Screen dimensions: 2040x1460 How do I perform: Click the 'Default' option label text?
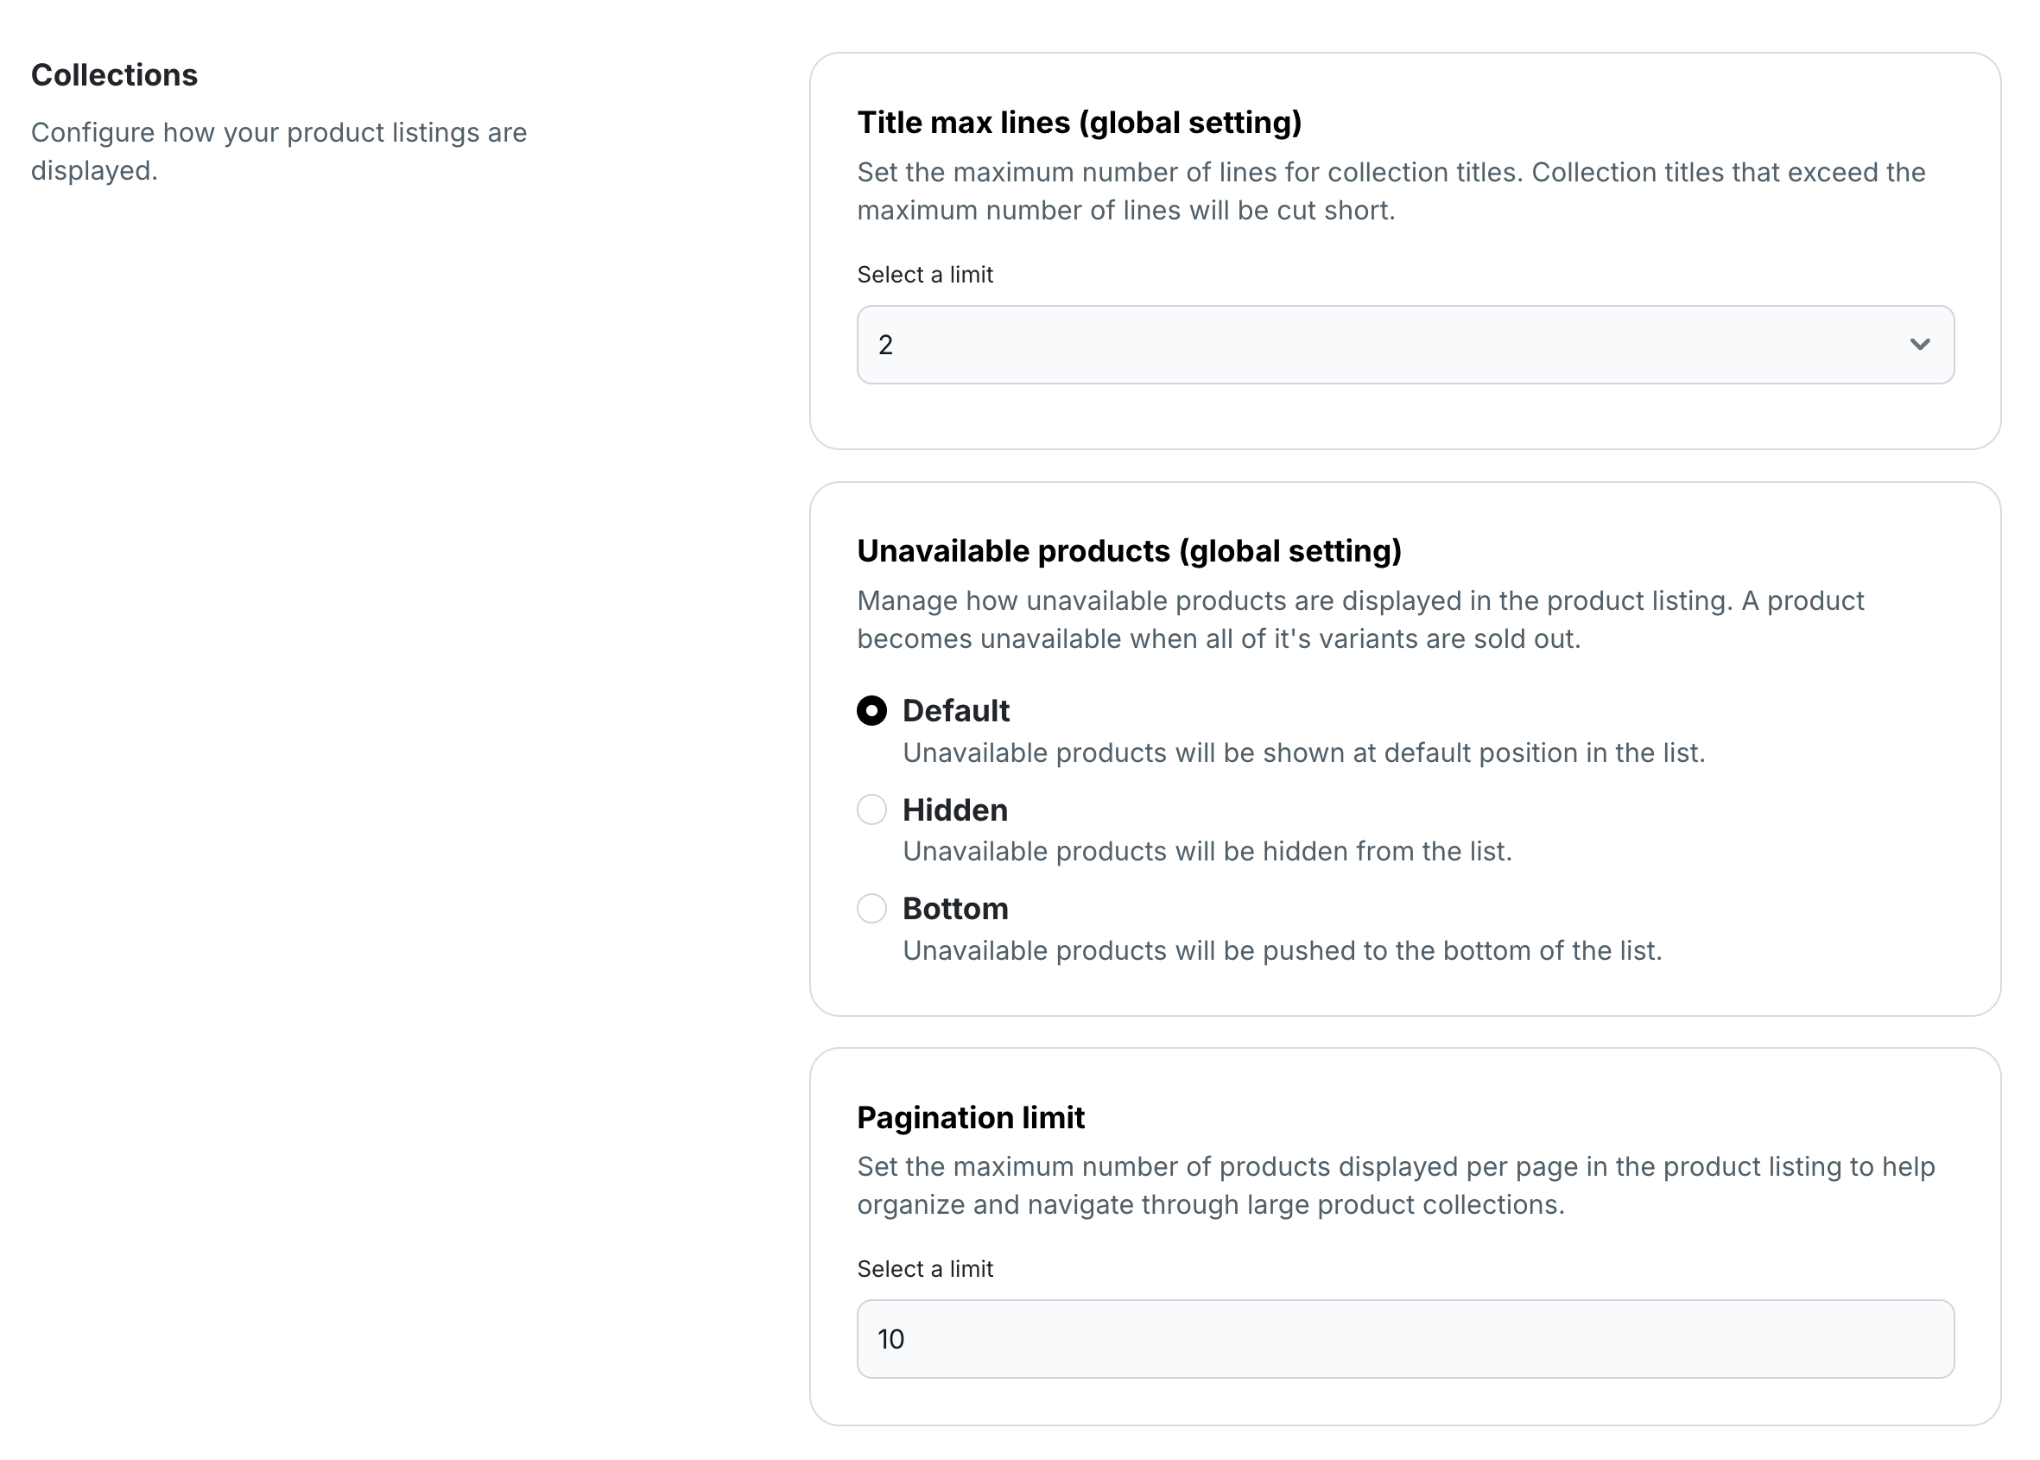pyautogui.click(x=955, y=710)
